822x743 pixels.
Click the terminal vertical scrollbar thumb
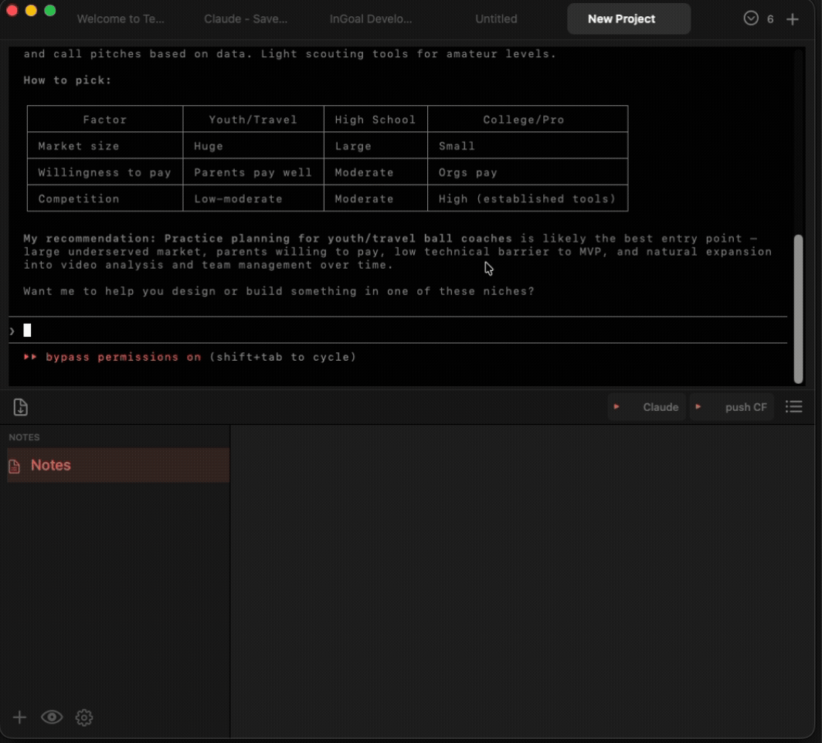798,309
